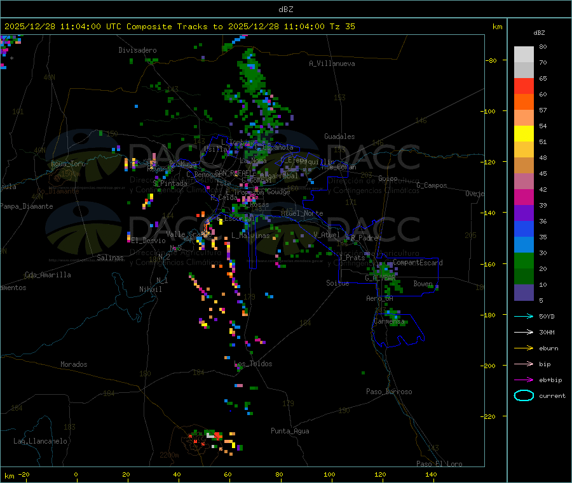The width and height of the screenshot is (572, 483).
Task: Pick the 42 dBZ magenta swatch
Action: pyautogui.click(x=524, y=197)
